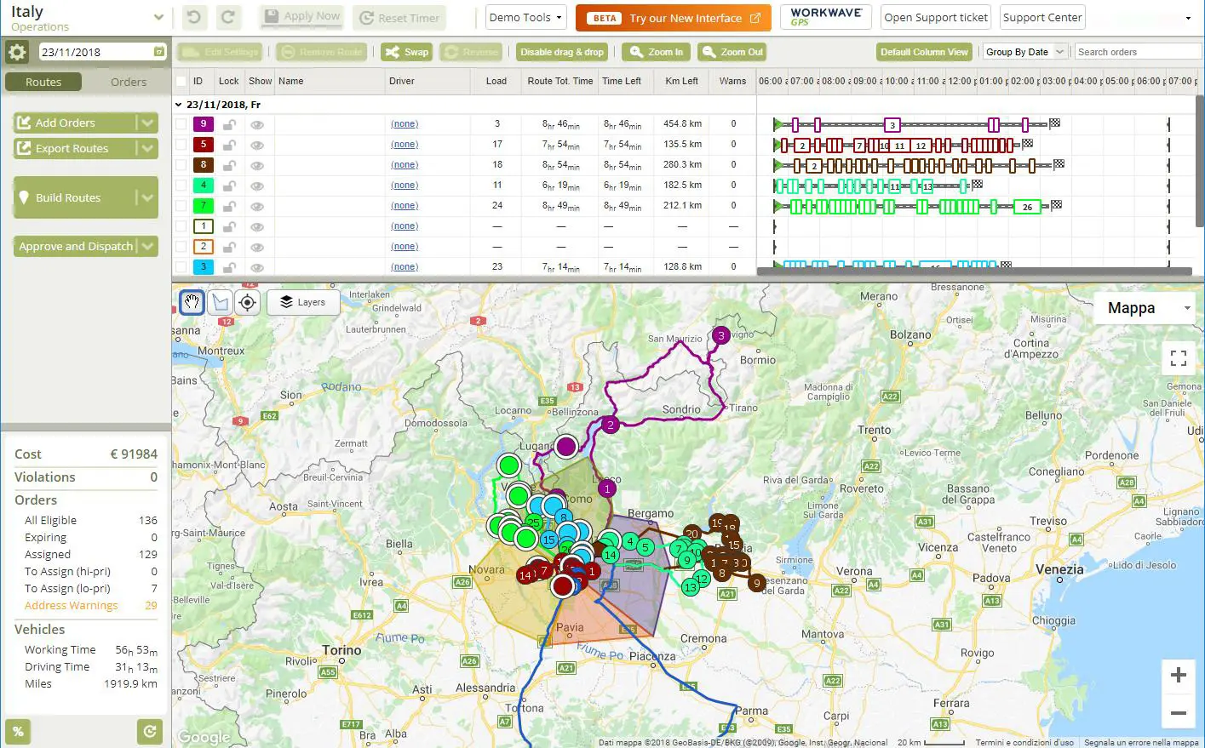The width and height of the screenshot is (1205, 748).
Task: Open the Group By Date dropdown
Action: click(x=1025, y=52)
